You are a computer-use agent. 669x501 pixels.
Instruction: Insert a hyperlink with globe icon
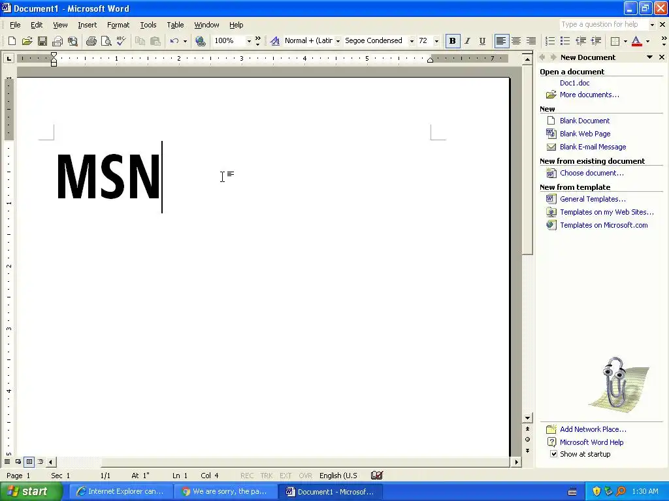click(x=200, y=41)
